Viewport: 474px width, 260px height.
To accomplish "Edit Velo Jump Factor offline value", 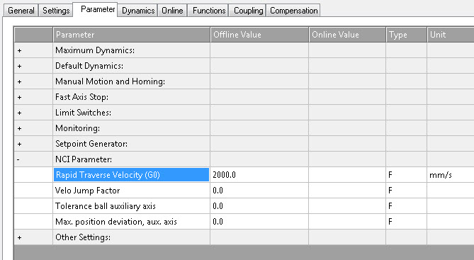I will (x=259, y=191).
